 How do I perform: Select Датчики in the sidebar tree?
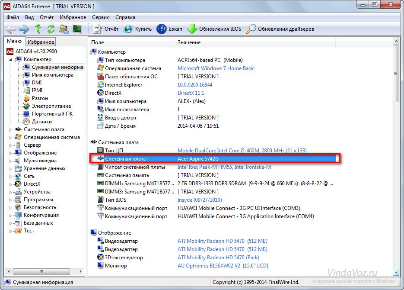pos(41,122)
